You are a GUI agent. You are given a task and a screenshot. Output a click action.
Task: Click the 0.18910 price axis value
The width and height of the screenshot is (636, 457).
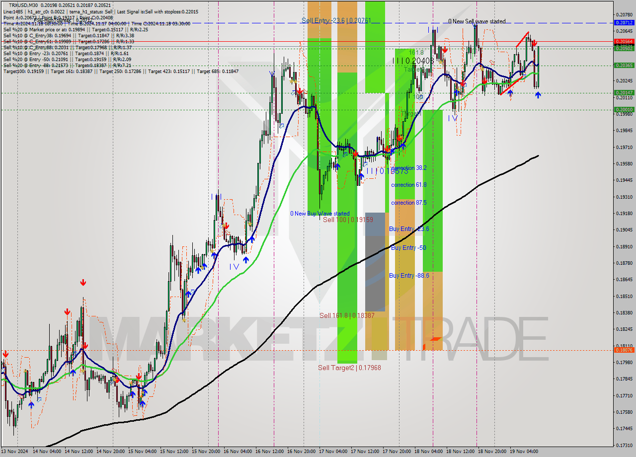624,247
